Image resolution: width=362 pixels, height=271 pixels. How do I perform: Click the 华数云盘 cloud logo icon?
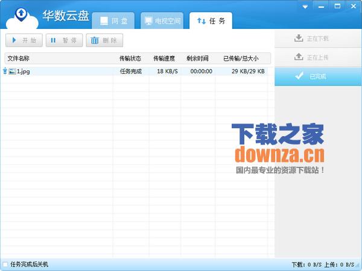coord(22,19)
